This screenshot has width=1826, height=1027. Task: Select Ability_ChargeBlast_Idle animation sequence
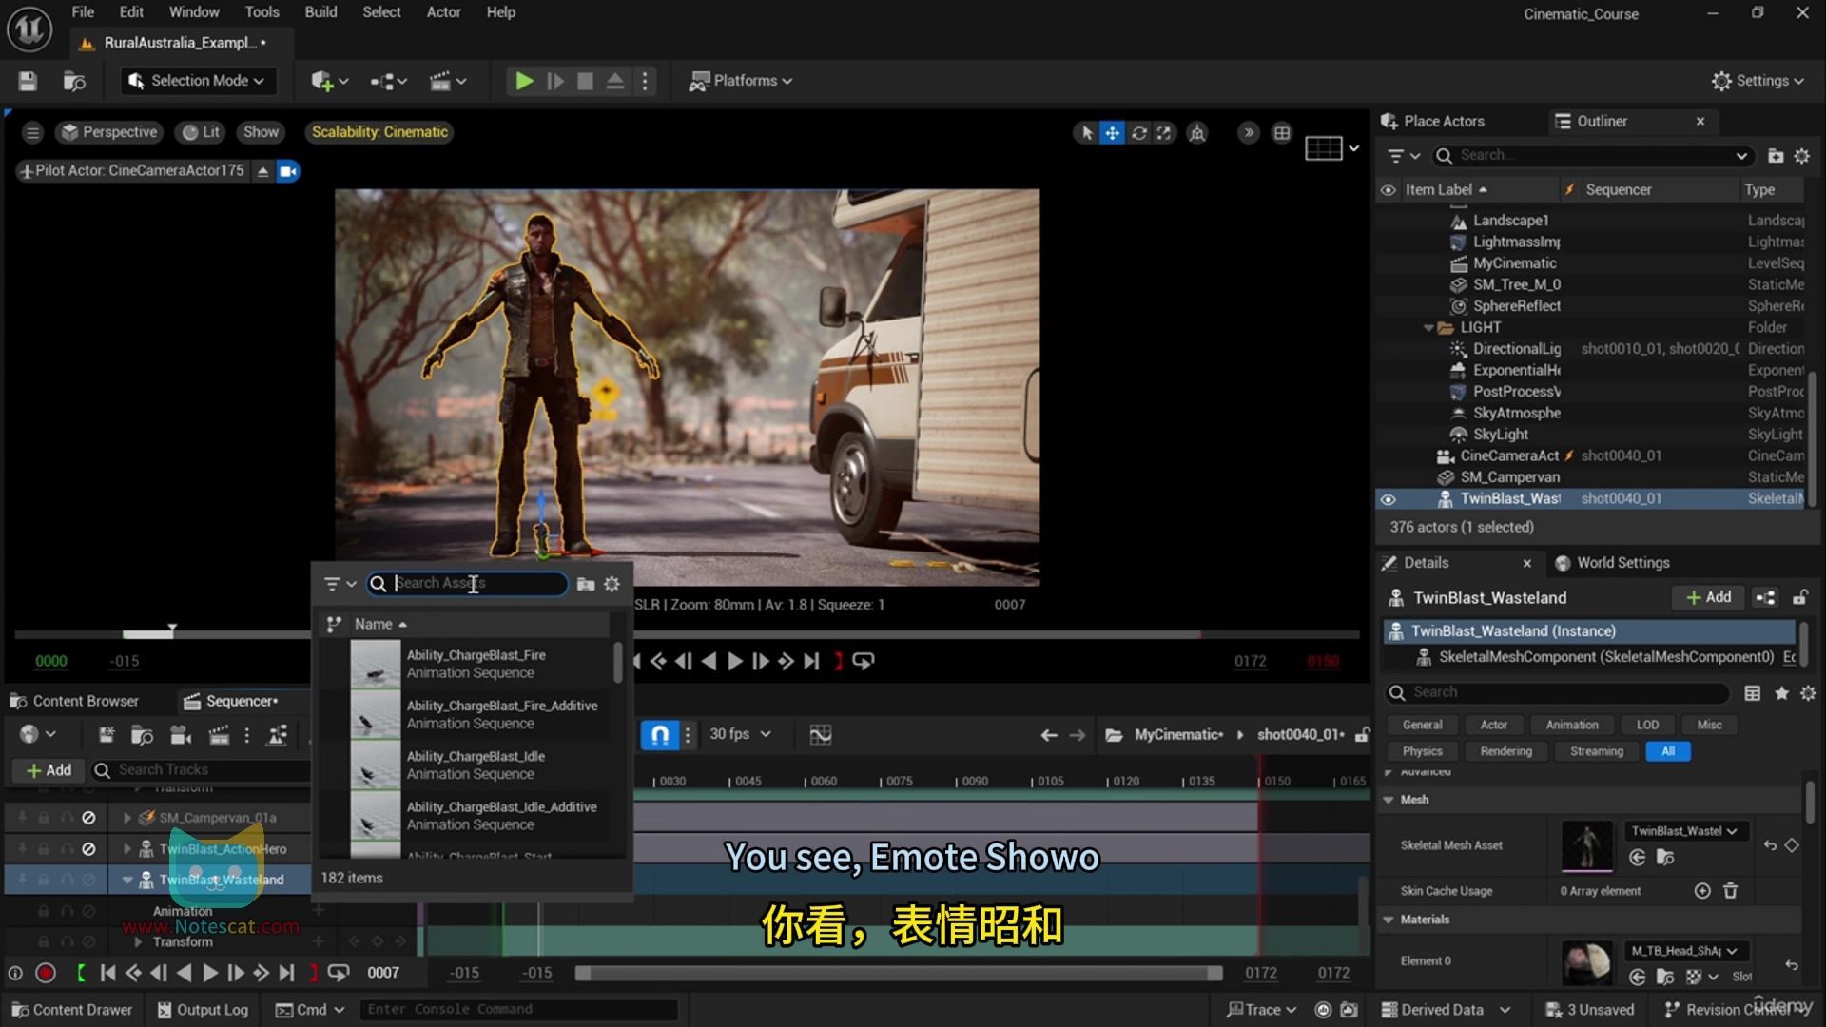[476, 765]
